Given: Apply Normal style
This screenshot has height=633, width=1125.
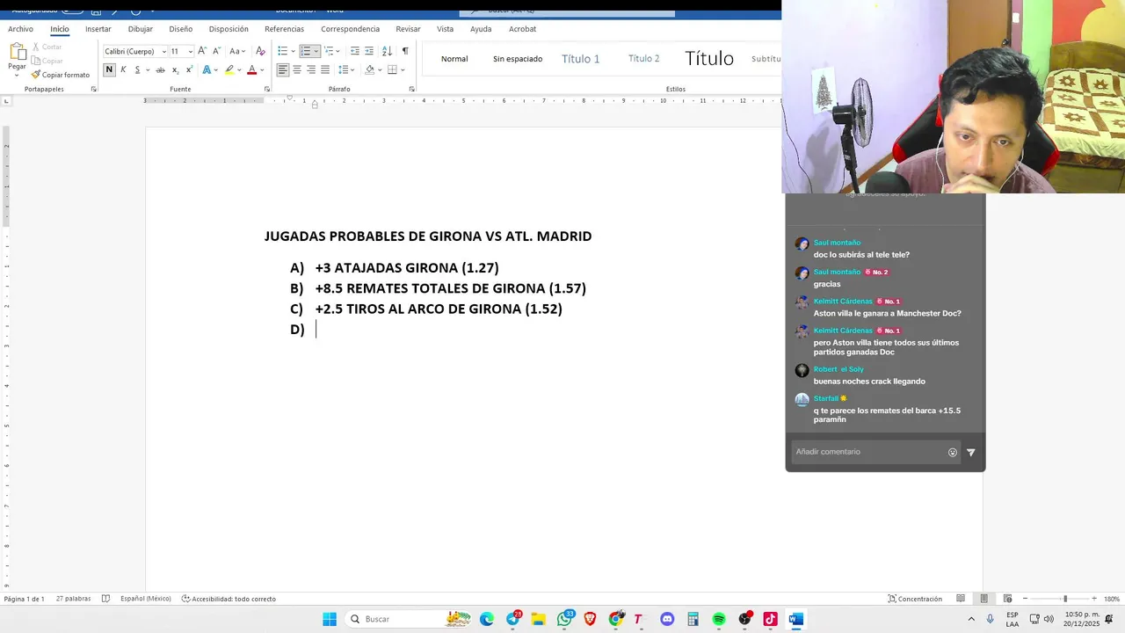Looking at the screenshot, I should pyautogui.click(x=454, y=59).
